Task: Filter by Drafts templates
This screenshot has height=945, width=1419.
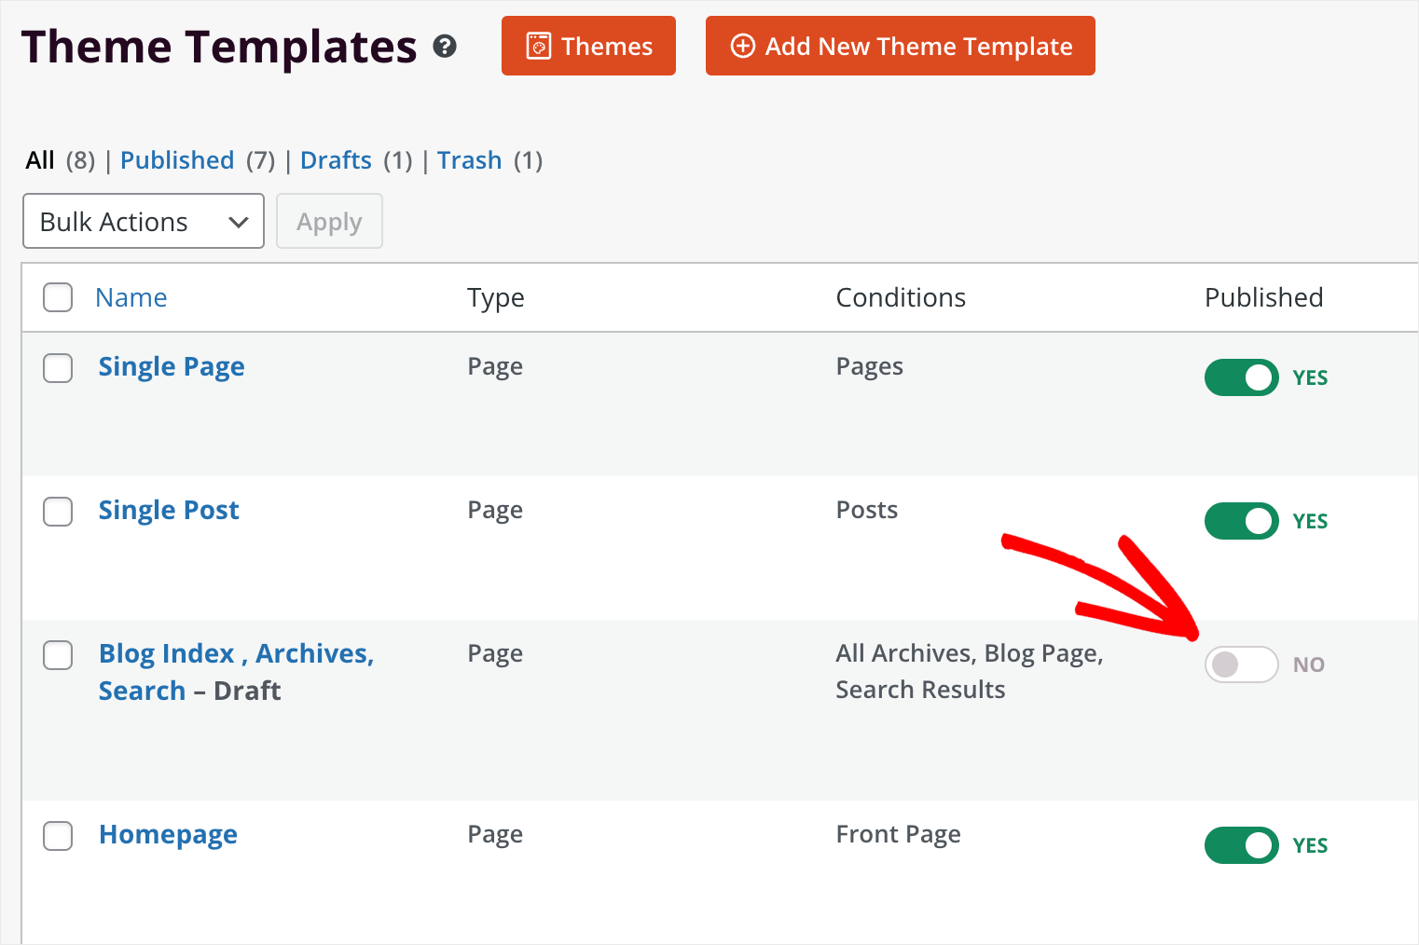Action: [336, 160]
